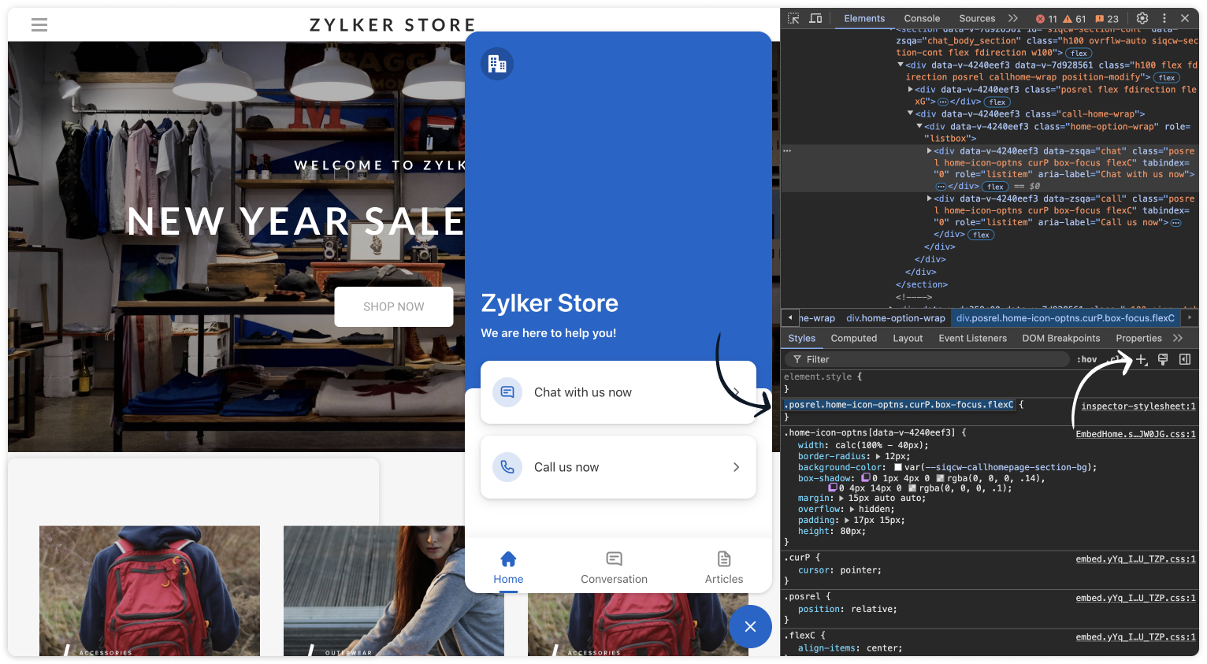Click the red errors count icon
Screen dimensions: 1207x664
pos(1040,19)
